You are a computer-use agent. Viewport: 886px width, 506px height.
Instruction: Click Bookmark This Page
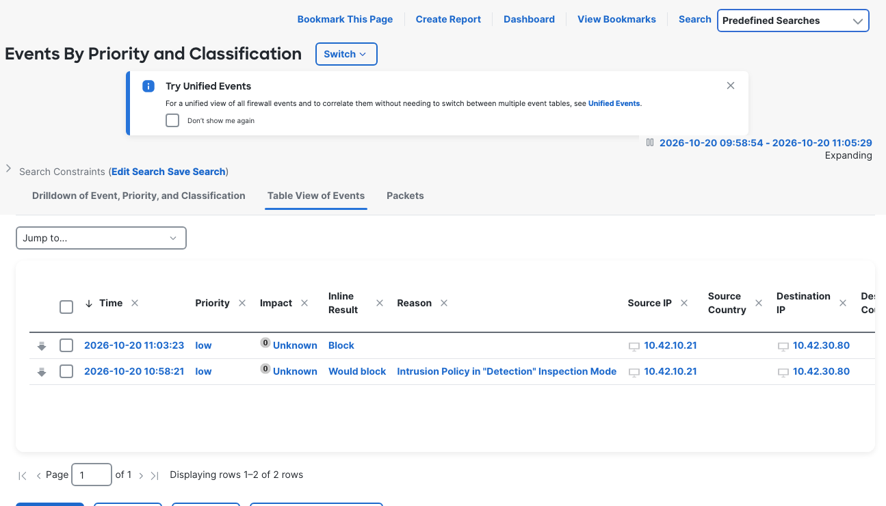tap(345, 19)
